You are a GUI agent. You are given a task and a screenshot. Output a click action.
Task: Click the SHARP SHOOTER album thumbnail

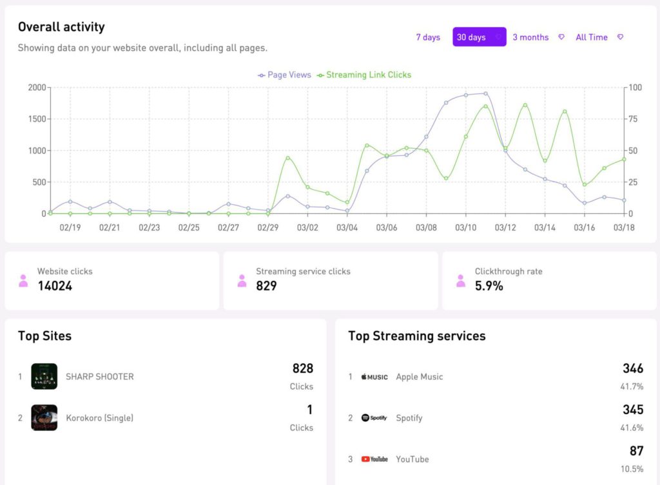pyautogui.click(x=44, y=376)
